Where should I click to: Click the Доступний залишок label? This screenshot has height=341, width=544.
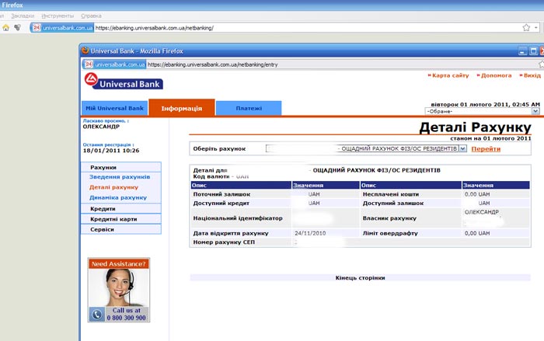click(393, 204)
